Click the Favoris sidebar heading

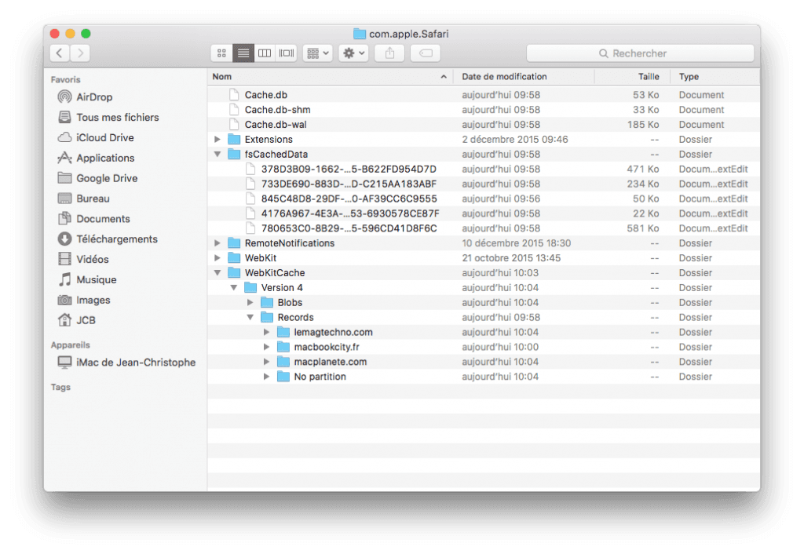(x=66, y=80)
